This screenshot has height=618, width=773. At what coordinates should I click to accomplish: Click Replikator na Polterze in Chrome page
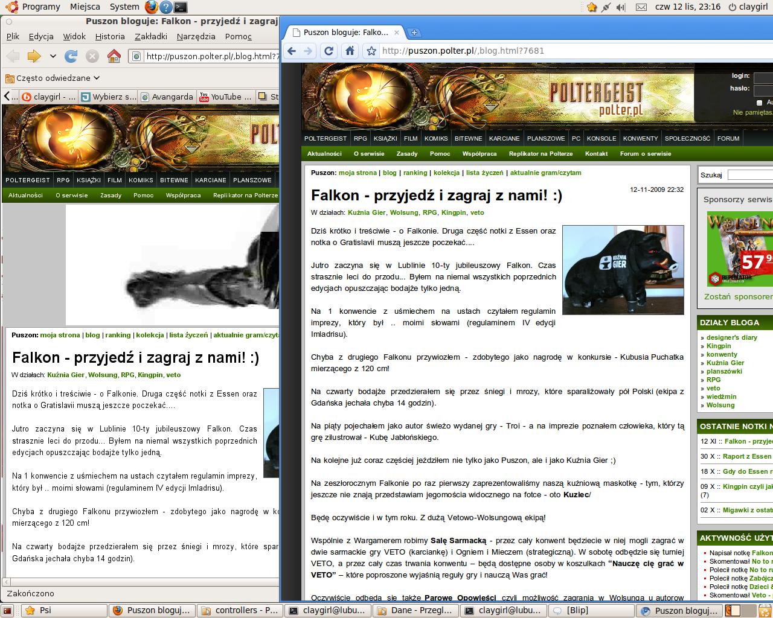coord(540,153)
